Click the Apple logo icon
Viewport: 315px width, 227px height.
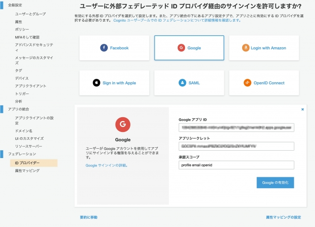click(x=96, y=83)
